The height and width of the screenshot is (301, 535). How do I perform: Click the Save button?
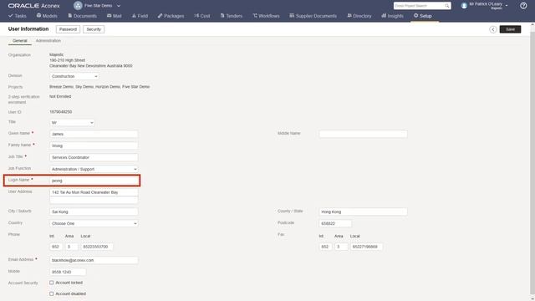coord(510,29)
